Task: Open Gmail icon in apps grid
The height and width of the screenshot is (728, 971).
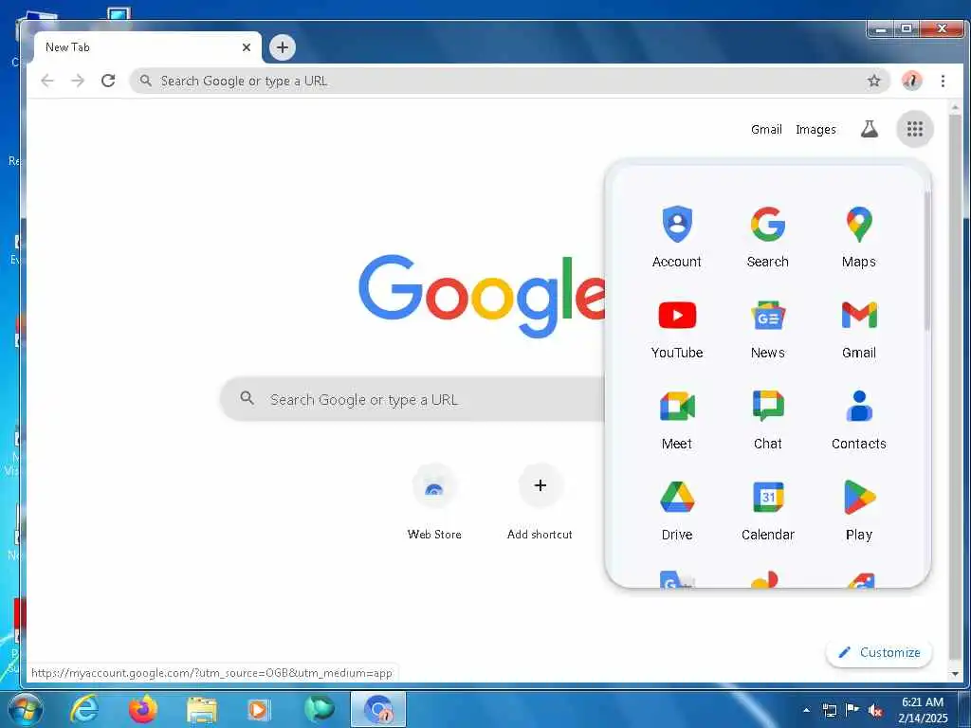Action: point(859,328)
